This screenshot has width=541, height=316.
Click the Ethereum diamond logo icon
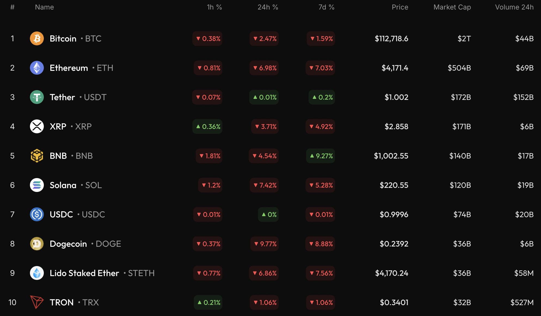[x=37, y=68]
